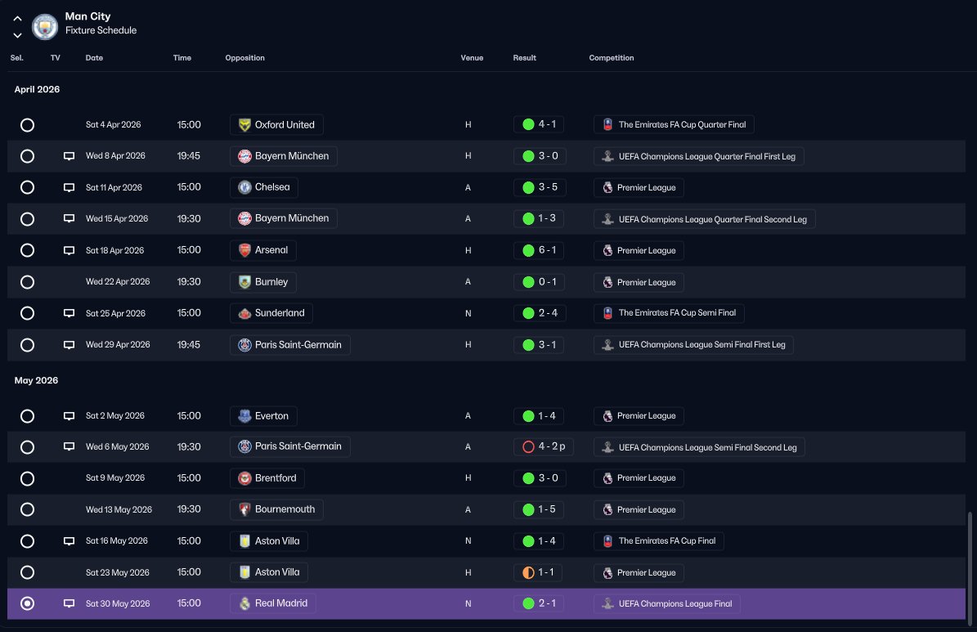The image size is (977, 632).
Task: Sort fixtures by Competition column header
Action: [612, 58]
